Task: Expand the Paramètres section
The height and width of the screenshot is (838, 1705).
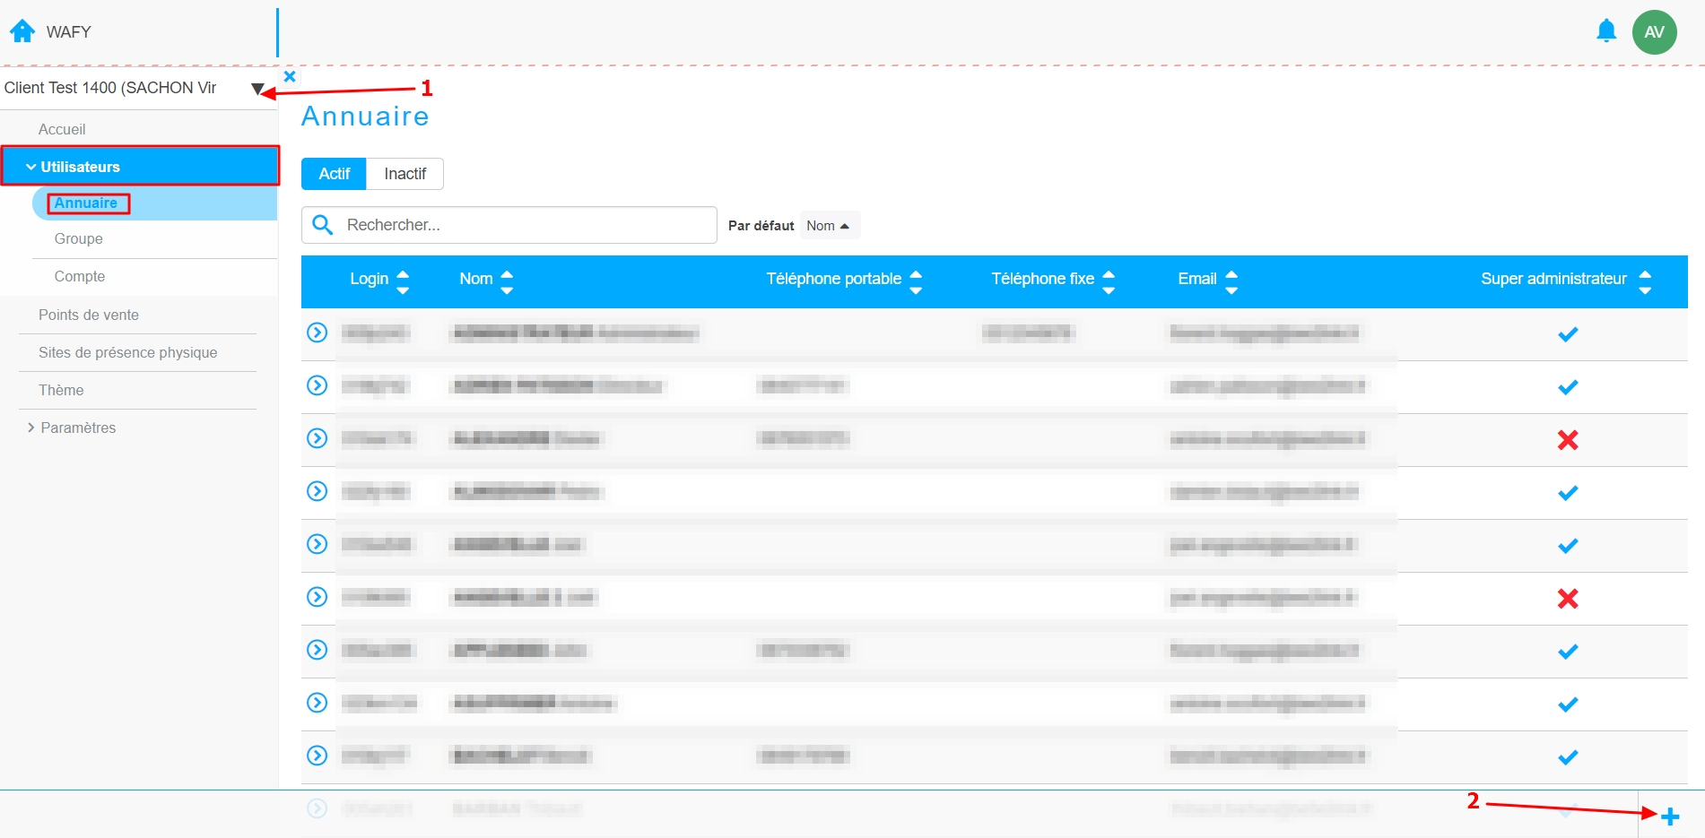Action: [x=72, y=428]
